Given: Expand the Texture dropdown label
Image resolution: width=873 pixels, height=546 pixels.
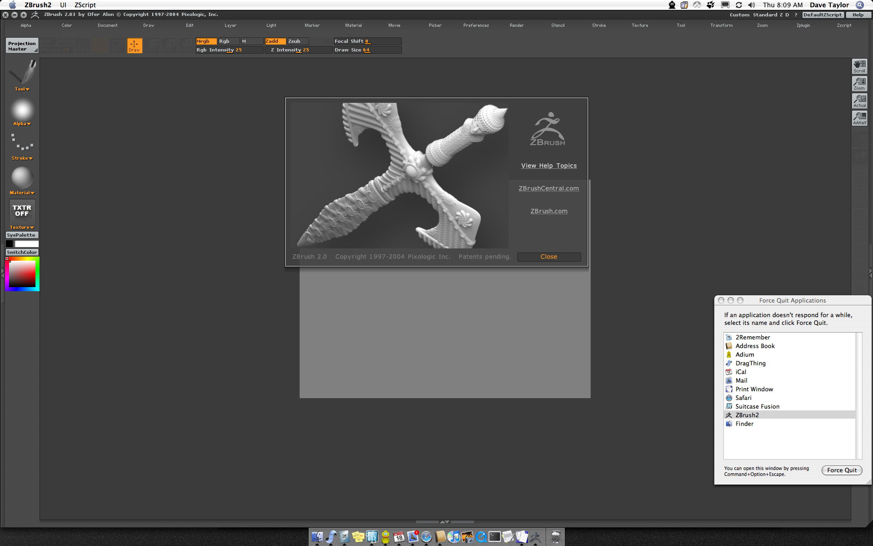Looking at the screenshot, I should pyautogui.click(x=22, y=227).
